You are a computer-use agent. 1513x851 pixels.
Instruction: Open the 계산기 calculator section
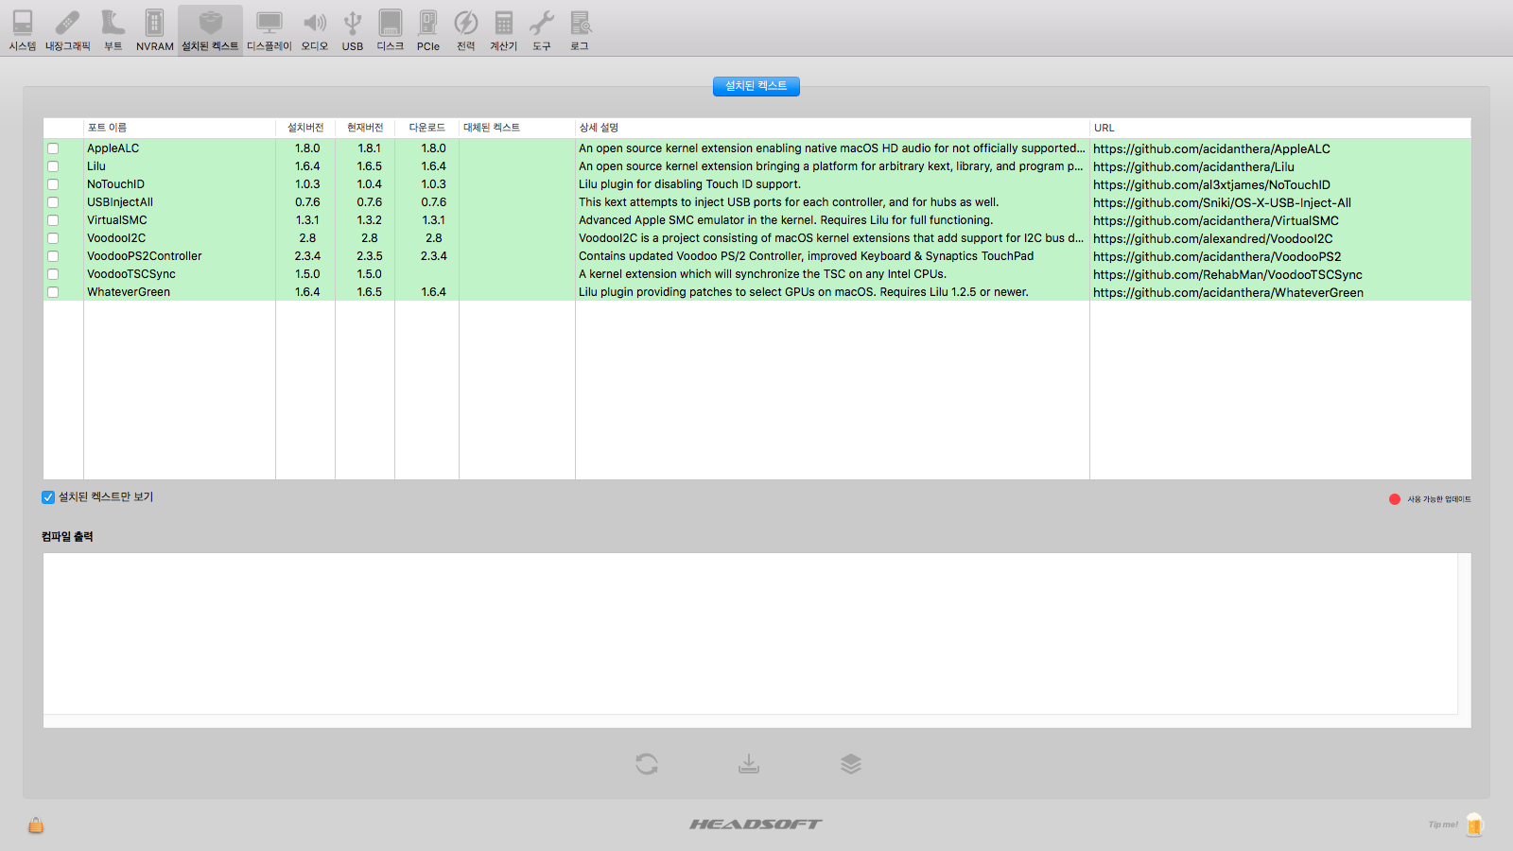pos(504,29)
